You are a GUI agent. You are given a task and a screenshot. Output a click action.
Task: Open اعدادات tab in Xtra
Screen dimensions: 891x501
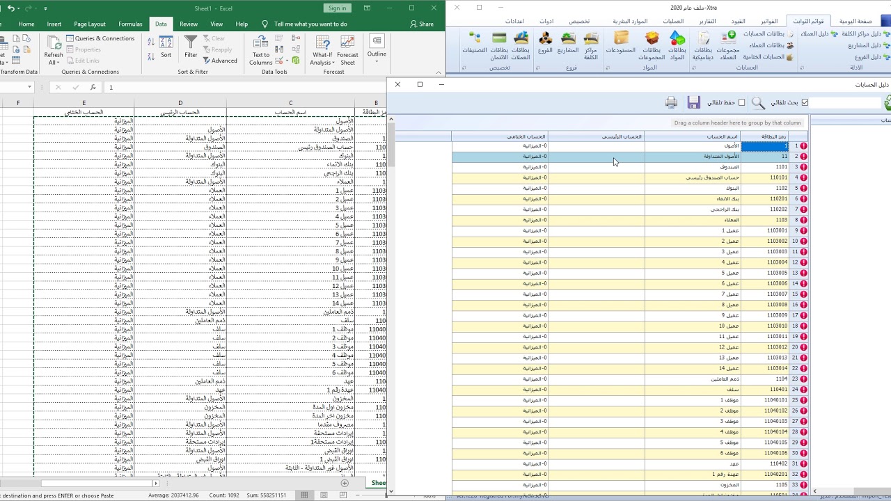(514, 22)
